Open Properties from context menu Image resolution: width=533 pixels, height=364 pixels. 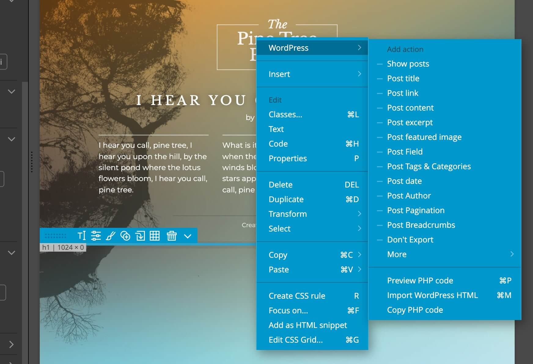pos(312,158)
